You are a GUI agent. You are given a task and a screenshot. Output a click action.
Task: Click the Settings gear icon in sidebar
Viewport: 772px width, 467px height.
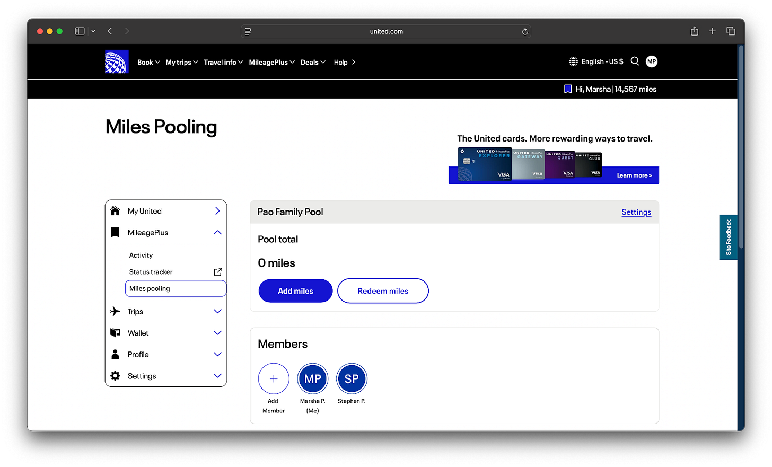(x=115, y=376)
